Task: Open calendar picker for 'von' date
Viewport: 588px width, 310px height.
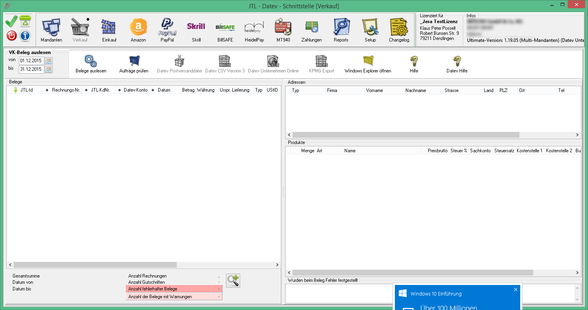Action: pyautogui.click(x=49, y=61)
